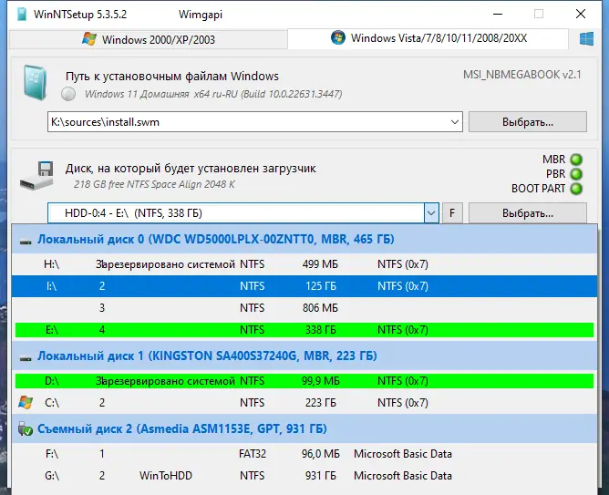This screenshot has height=495, width=609.
Task: Click the PBR green status indicator
Action: click(576, 174)
